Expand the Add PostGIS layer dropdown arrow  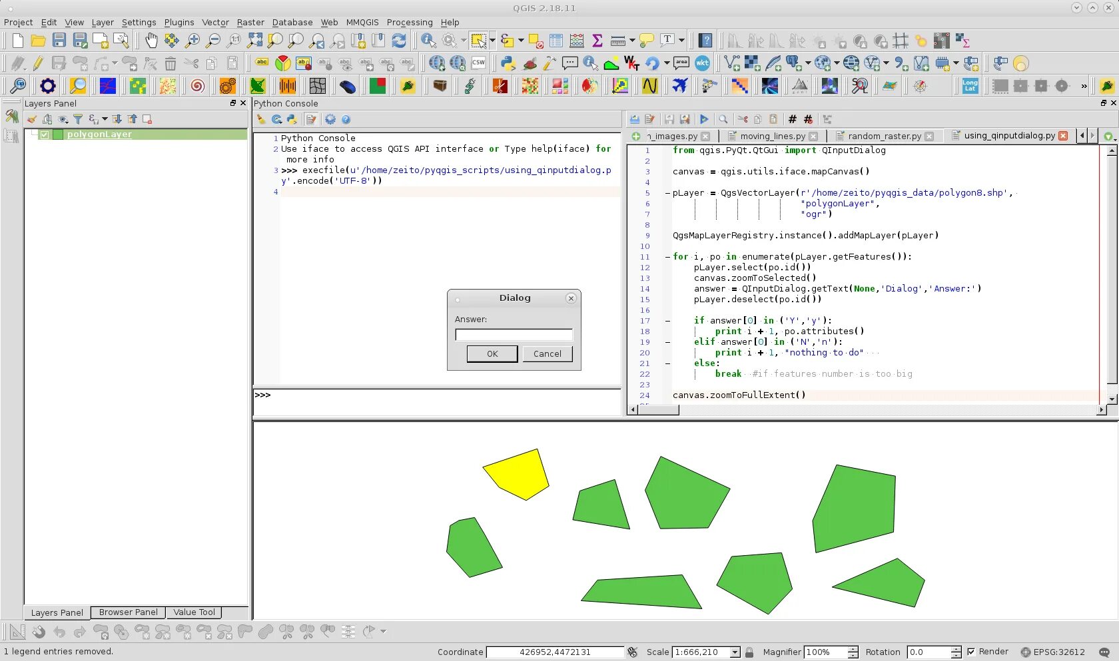click(808, 63)
